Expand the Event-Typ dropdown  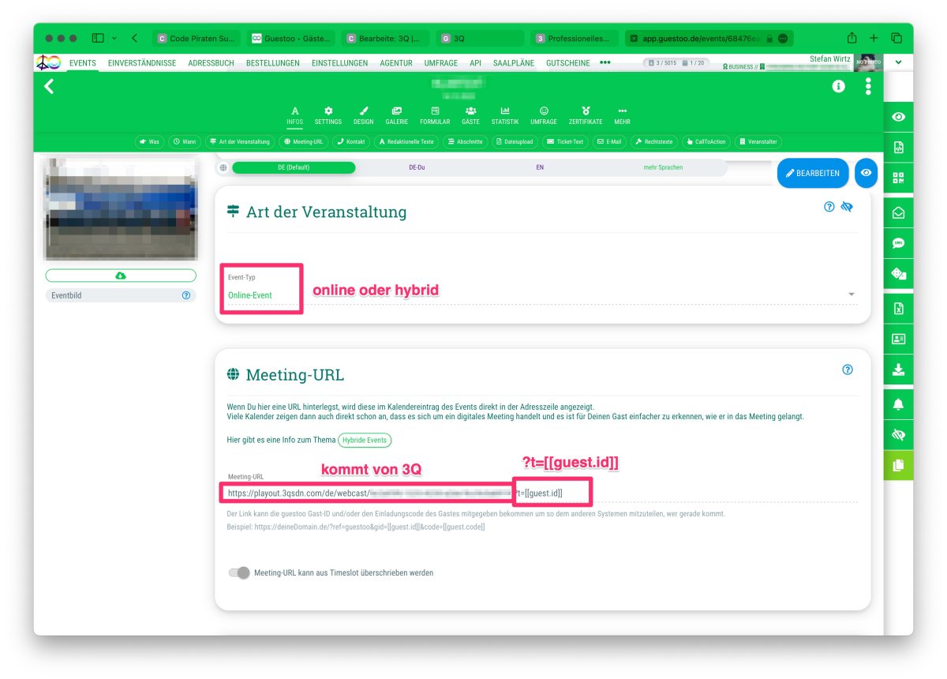click(851, 294)
